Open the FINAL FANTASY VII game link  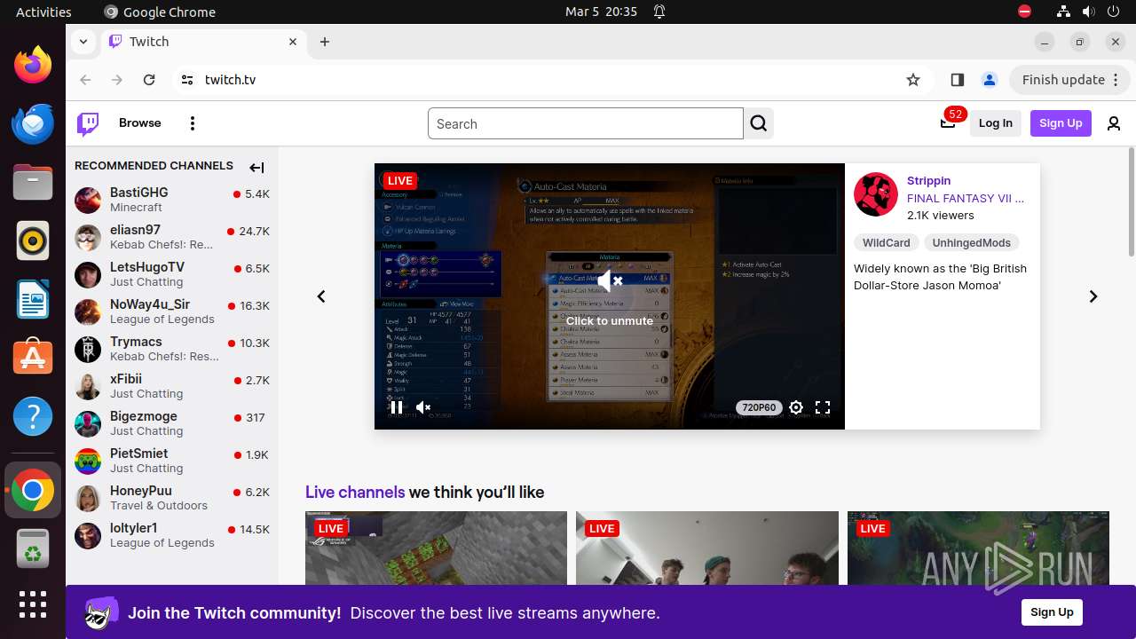coord(966,198)
